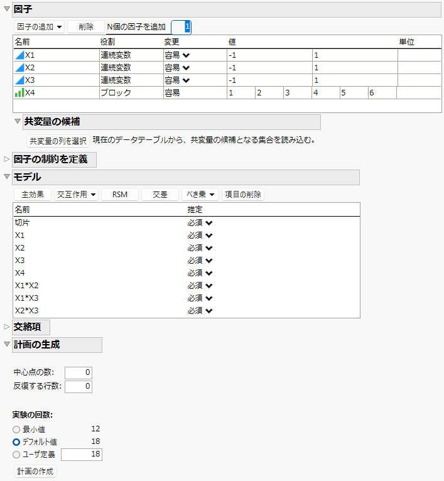Image resolution: width=444 pixels, height=481 pixels.
Task: Open 推定 dropdown for the X3 term
Action: 209,261
